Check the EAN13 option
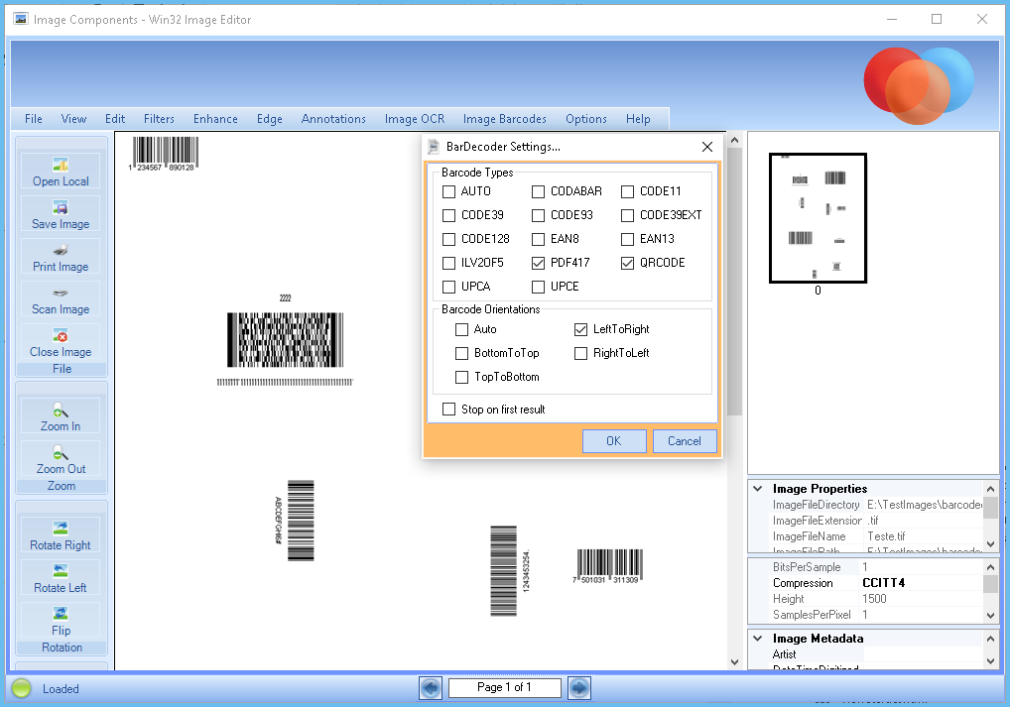This screenshot has width=1010, height=707. (x=627, y=240)
